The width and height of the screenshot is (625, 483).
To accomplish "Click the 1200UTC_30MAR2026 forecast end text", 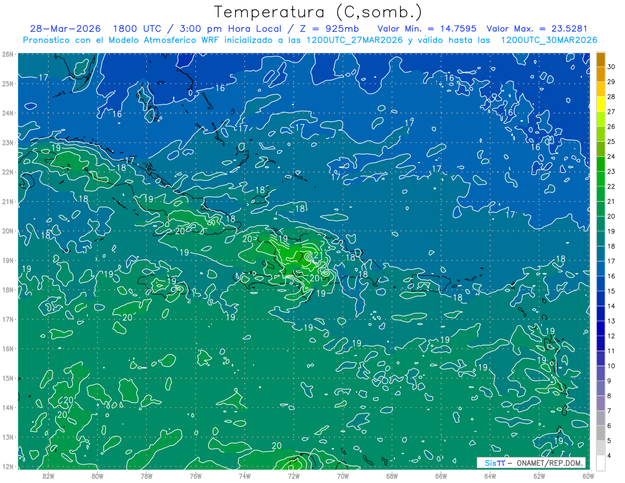I will pos(549,40).
